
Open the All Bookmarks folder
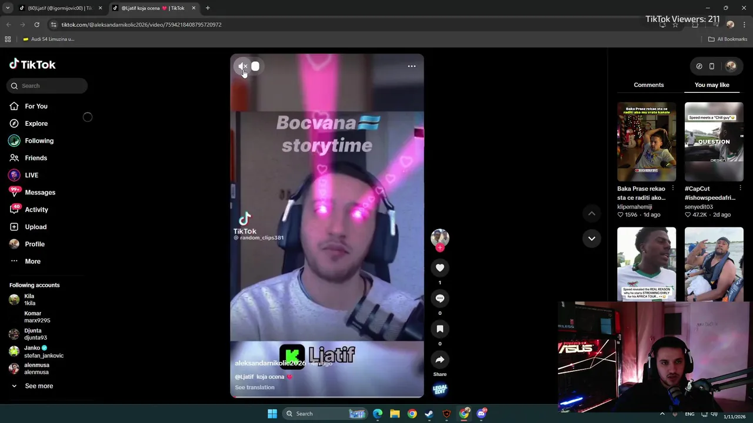click(x=728, y=39)
